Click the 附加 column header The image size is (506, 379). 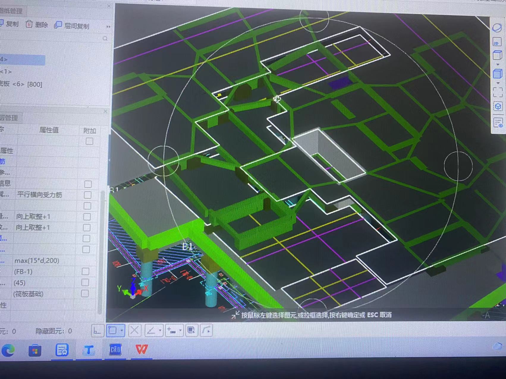[89, 131]
